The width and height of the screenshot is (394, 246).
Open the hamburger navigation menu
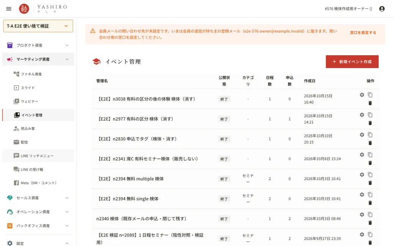tap(9, 9)
